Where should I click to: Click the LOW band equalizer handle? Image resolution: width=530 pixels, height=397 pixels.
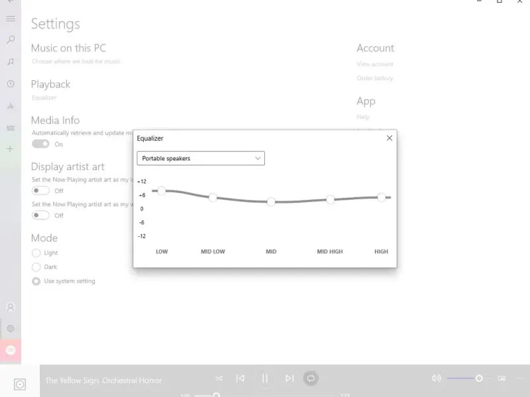(162, 191)
